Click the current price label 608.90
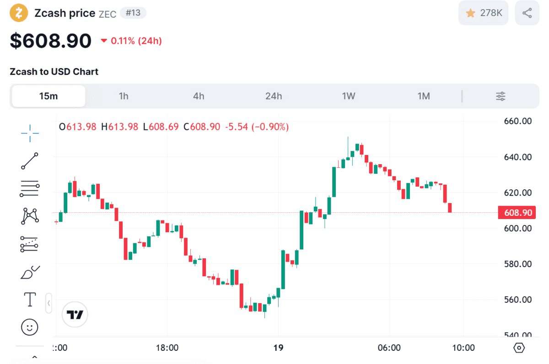The width and height of the screenshot is (549, 364). [x=517, y=213]
